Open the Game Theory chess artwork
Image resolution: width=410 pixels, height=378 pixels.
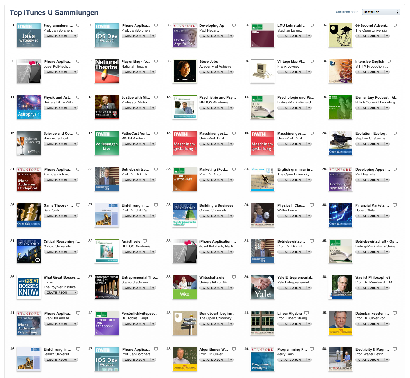coord(29,215)
